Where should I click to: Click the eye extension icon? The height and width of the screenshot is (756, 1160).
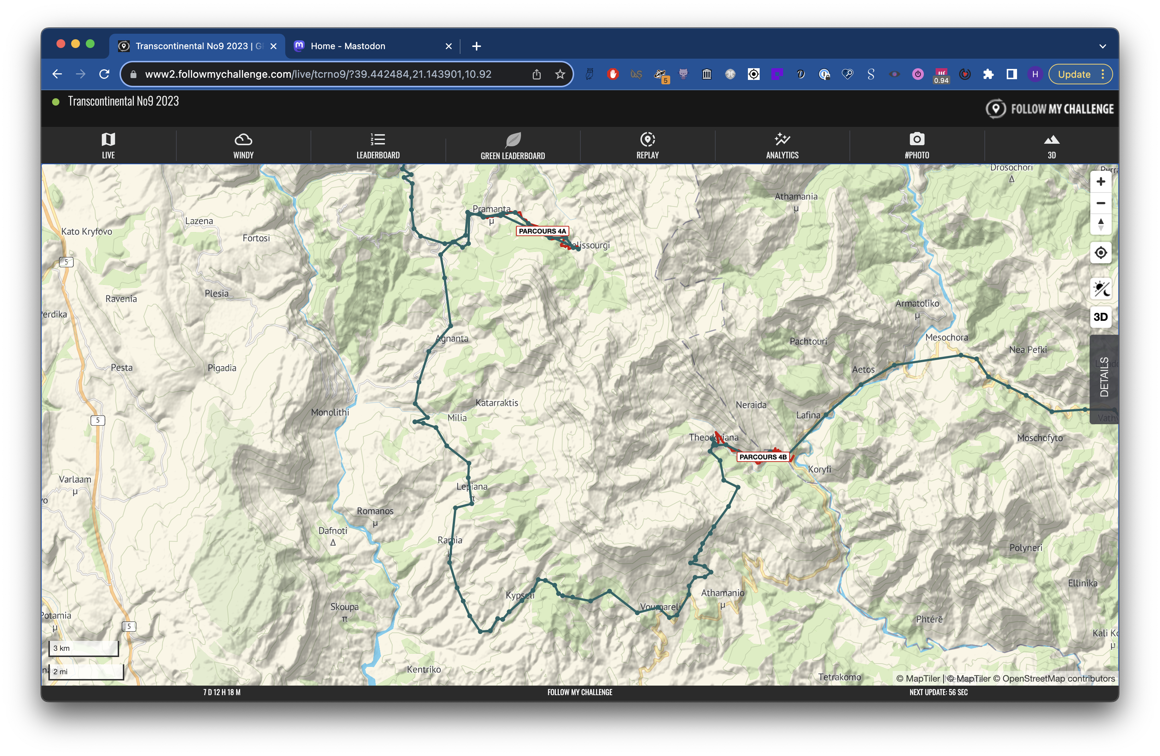tap(894, 74)
